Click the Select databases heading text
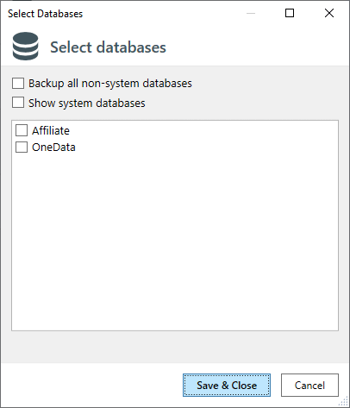The height and width of the screenshot is (408, 350). [x=108, y=47]
